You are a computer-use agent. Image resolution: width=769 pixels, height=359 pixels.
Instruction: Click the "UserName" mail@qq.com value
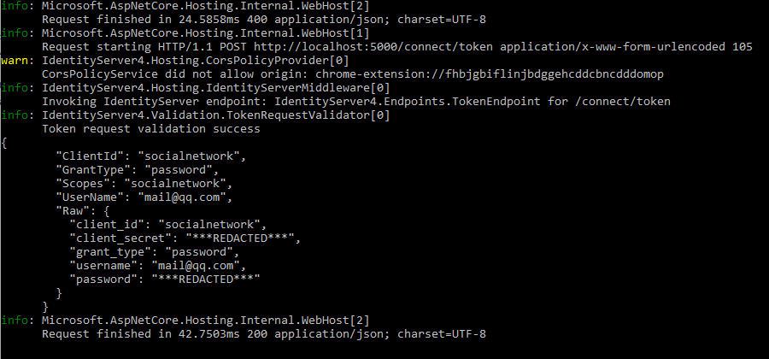[x=185, y=197]
